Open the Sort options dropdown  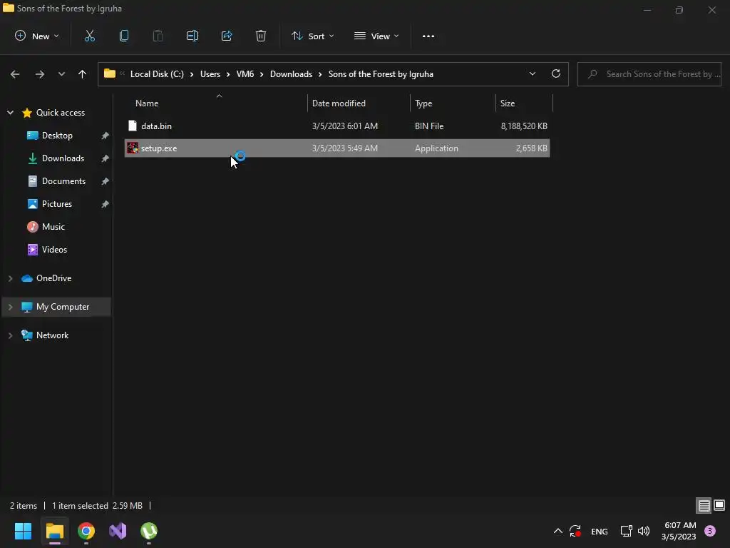(312, 36)
